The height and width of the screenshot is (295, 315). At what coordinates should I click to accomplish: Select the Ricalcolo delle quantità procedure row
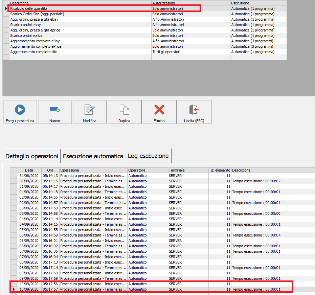click(x=145, y=8)
